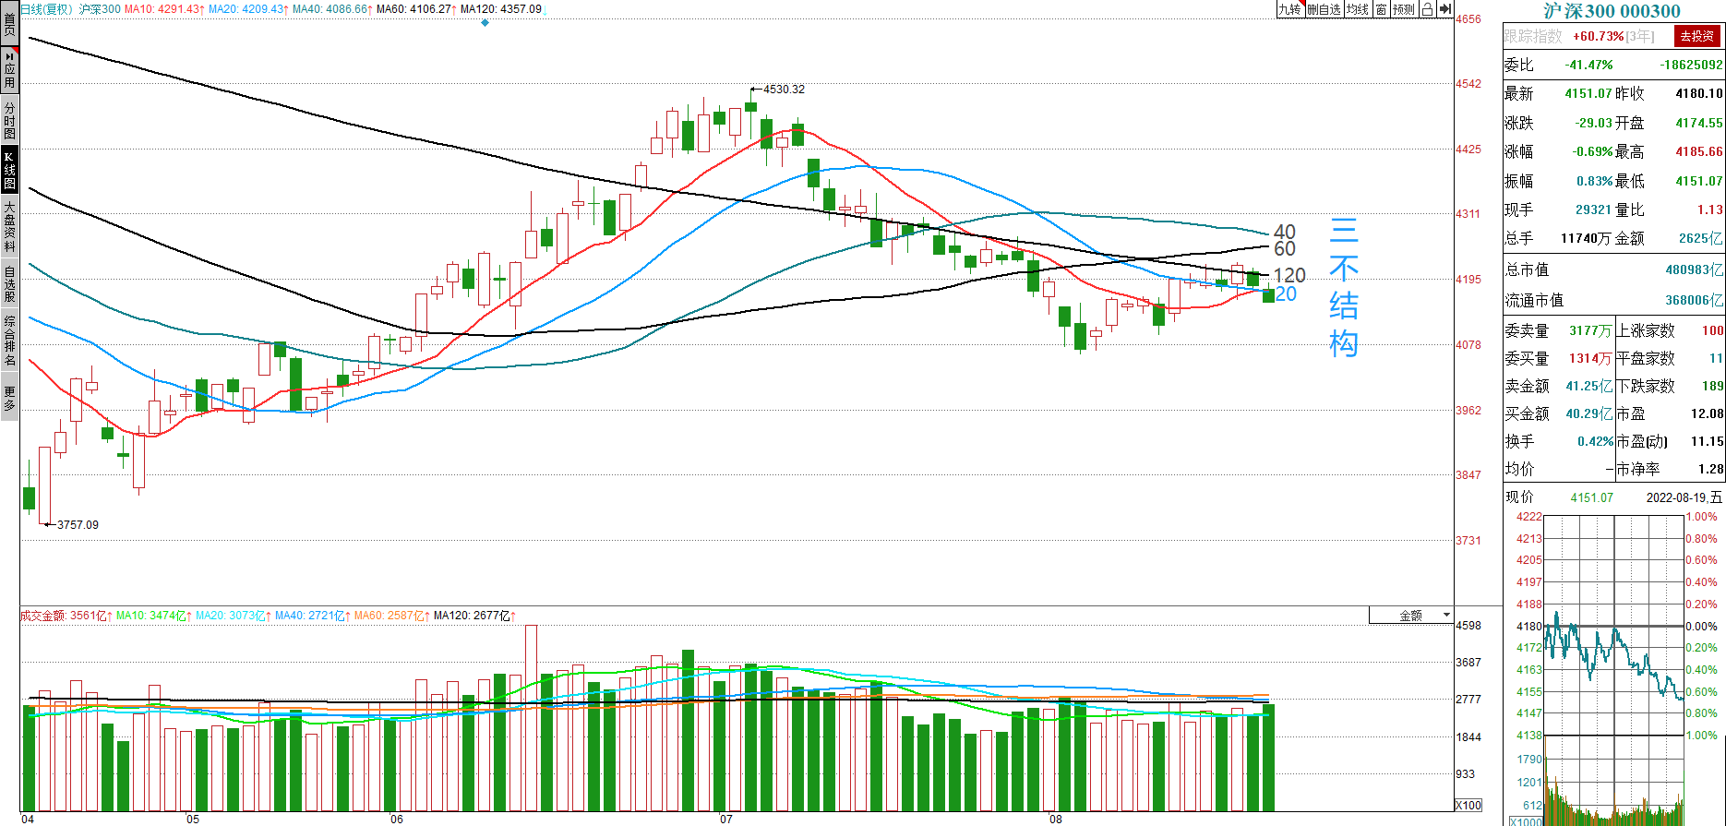Click the 日线(复权) period label
Screen dimensions: 1726x826
coord(46,9)
